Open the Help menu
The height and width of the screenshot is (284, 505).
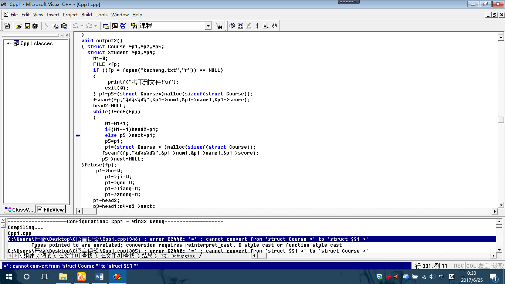(x=137, y=15)
